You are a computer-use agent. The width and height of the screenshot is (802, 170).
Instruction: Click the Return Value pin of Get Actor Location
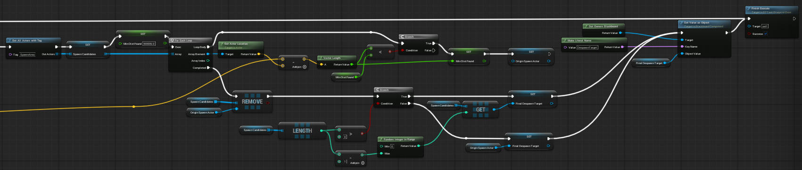[x=259, y=54]
